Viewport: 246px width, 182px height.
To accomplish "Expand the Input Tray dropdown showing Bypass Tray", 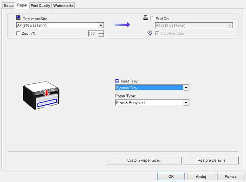I will [x=152, y=88].
